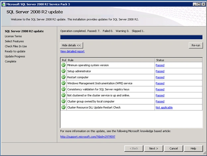Screen dimensions: 207x156
Task: Close the SQL Server Service Pack 3 window
Action: [203, 4]
